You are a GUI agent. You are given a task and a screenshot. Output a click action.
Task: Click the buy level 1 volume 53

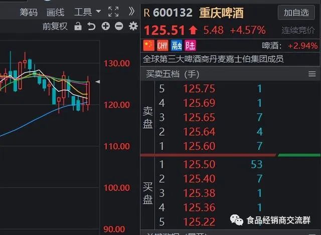click(x=256, y=164)
